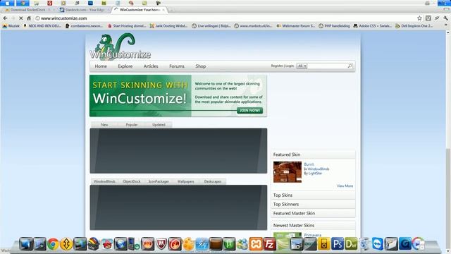Open the first monitor icon in dock
Image resolution: width=451 pixels, height=254 pixels.
26,244
